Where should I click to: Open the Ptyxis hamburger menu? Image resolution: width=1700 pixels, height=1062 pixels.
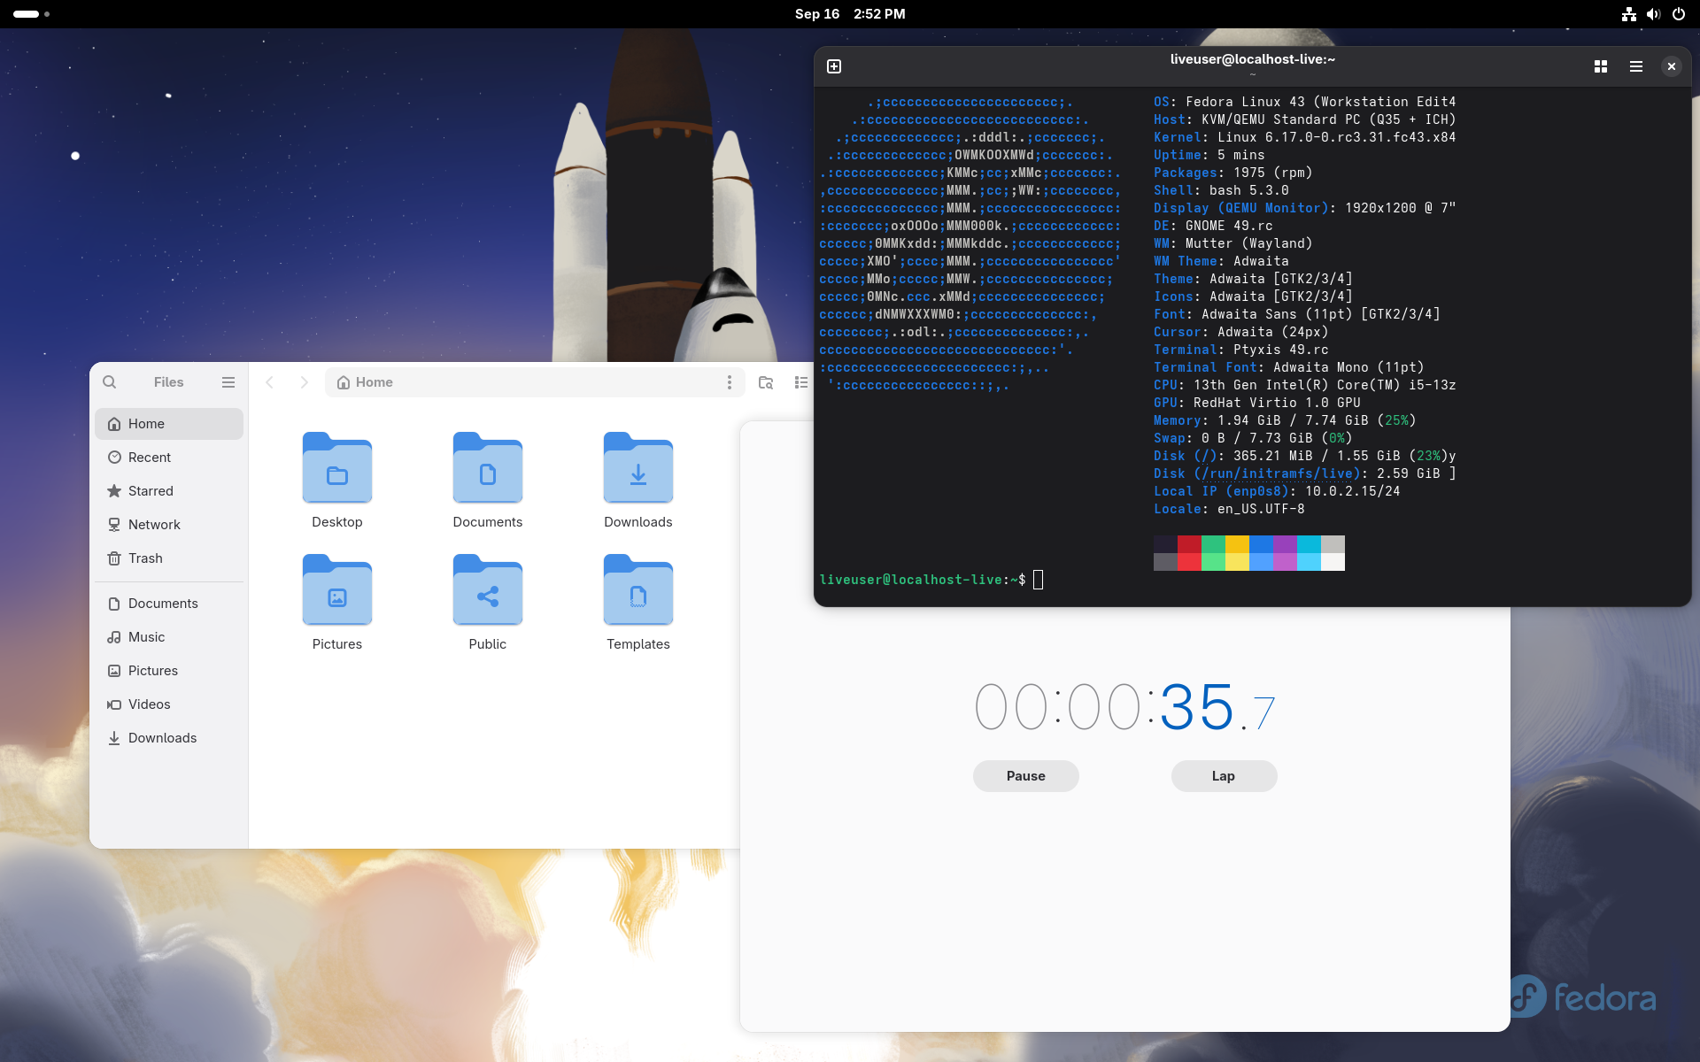1635,65
